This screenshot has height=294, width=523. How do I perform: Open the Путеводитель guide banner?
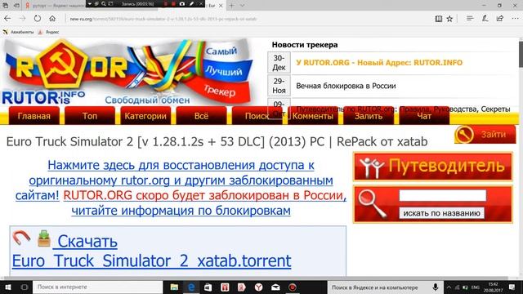pyautogui.click(x=433, y=167)
